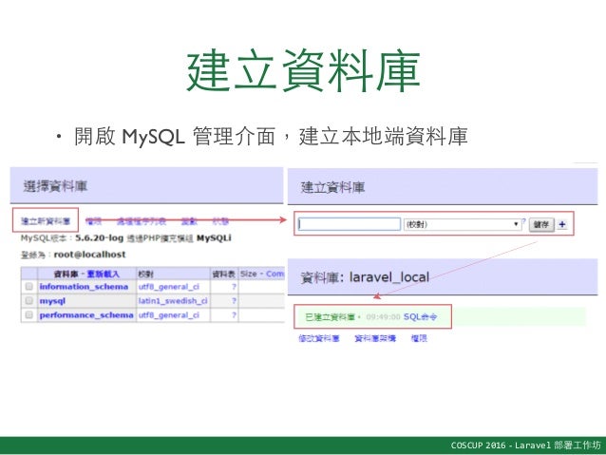Click the Com link in the Size column header
This screenshot has height=455, width=606.
coord(275,274)
